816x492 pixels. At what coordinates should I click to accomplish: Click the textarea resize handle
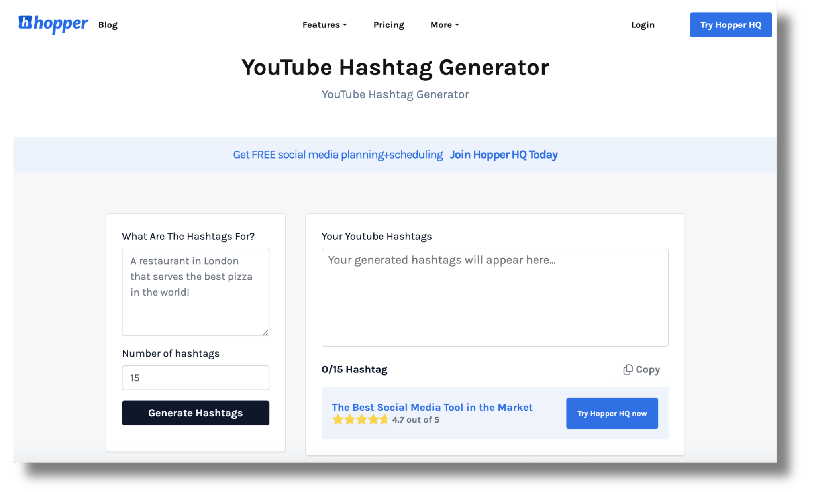click(x=265, y=333)
